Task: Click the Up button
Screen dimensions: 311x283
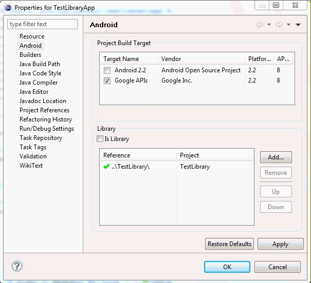Action: click(x=276, y=192)
